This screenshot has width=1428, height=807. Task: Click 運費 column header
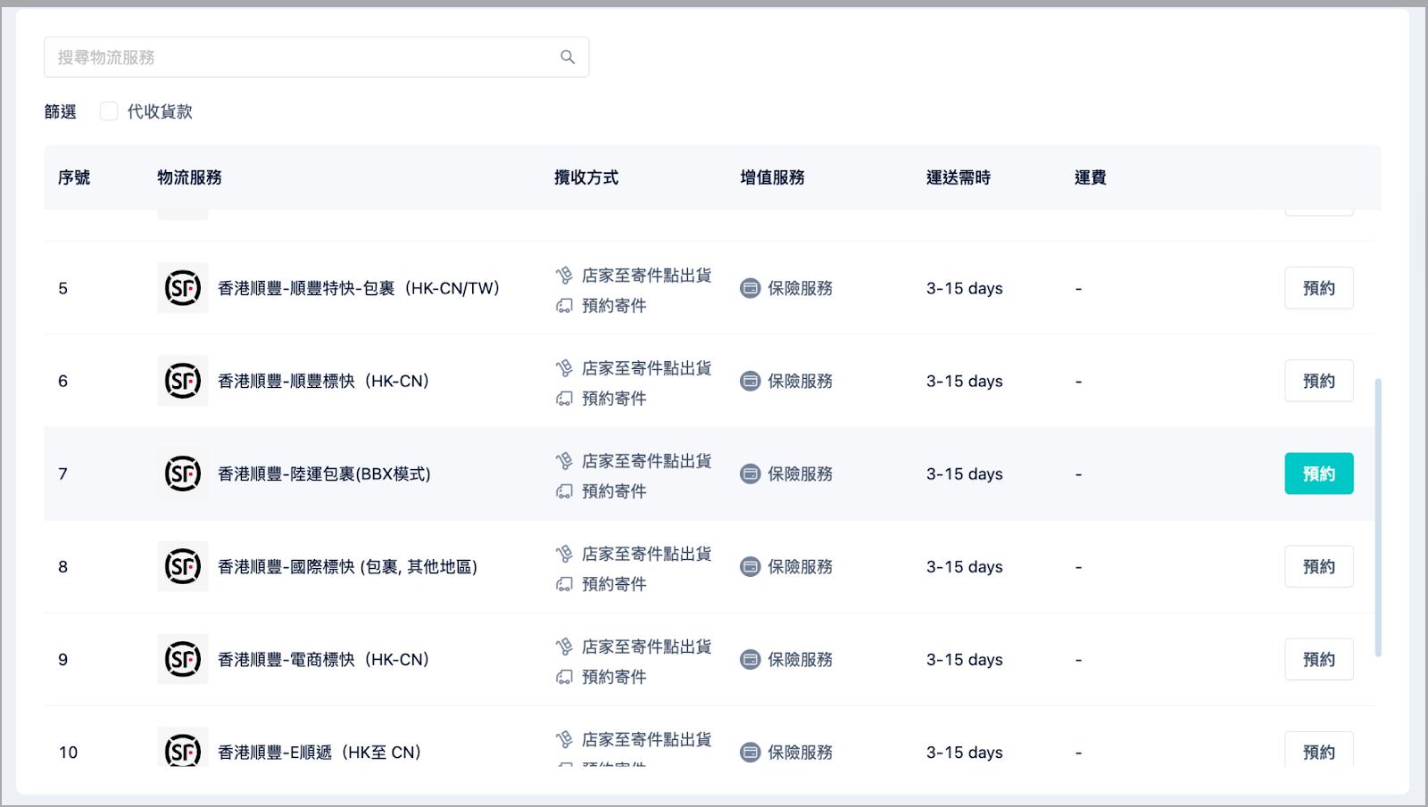click(x=1091, y=177)
